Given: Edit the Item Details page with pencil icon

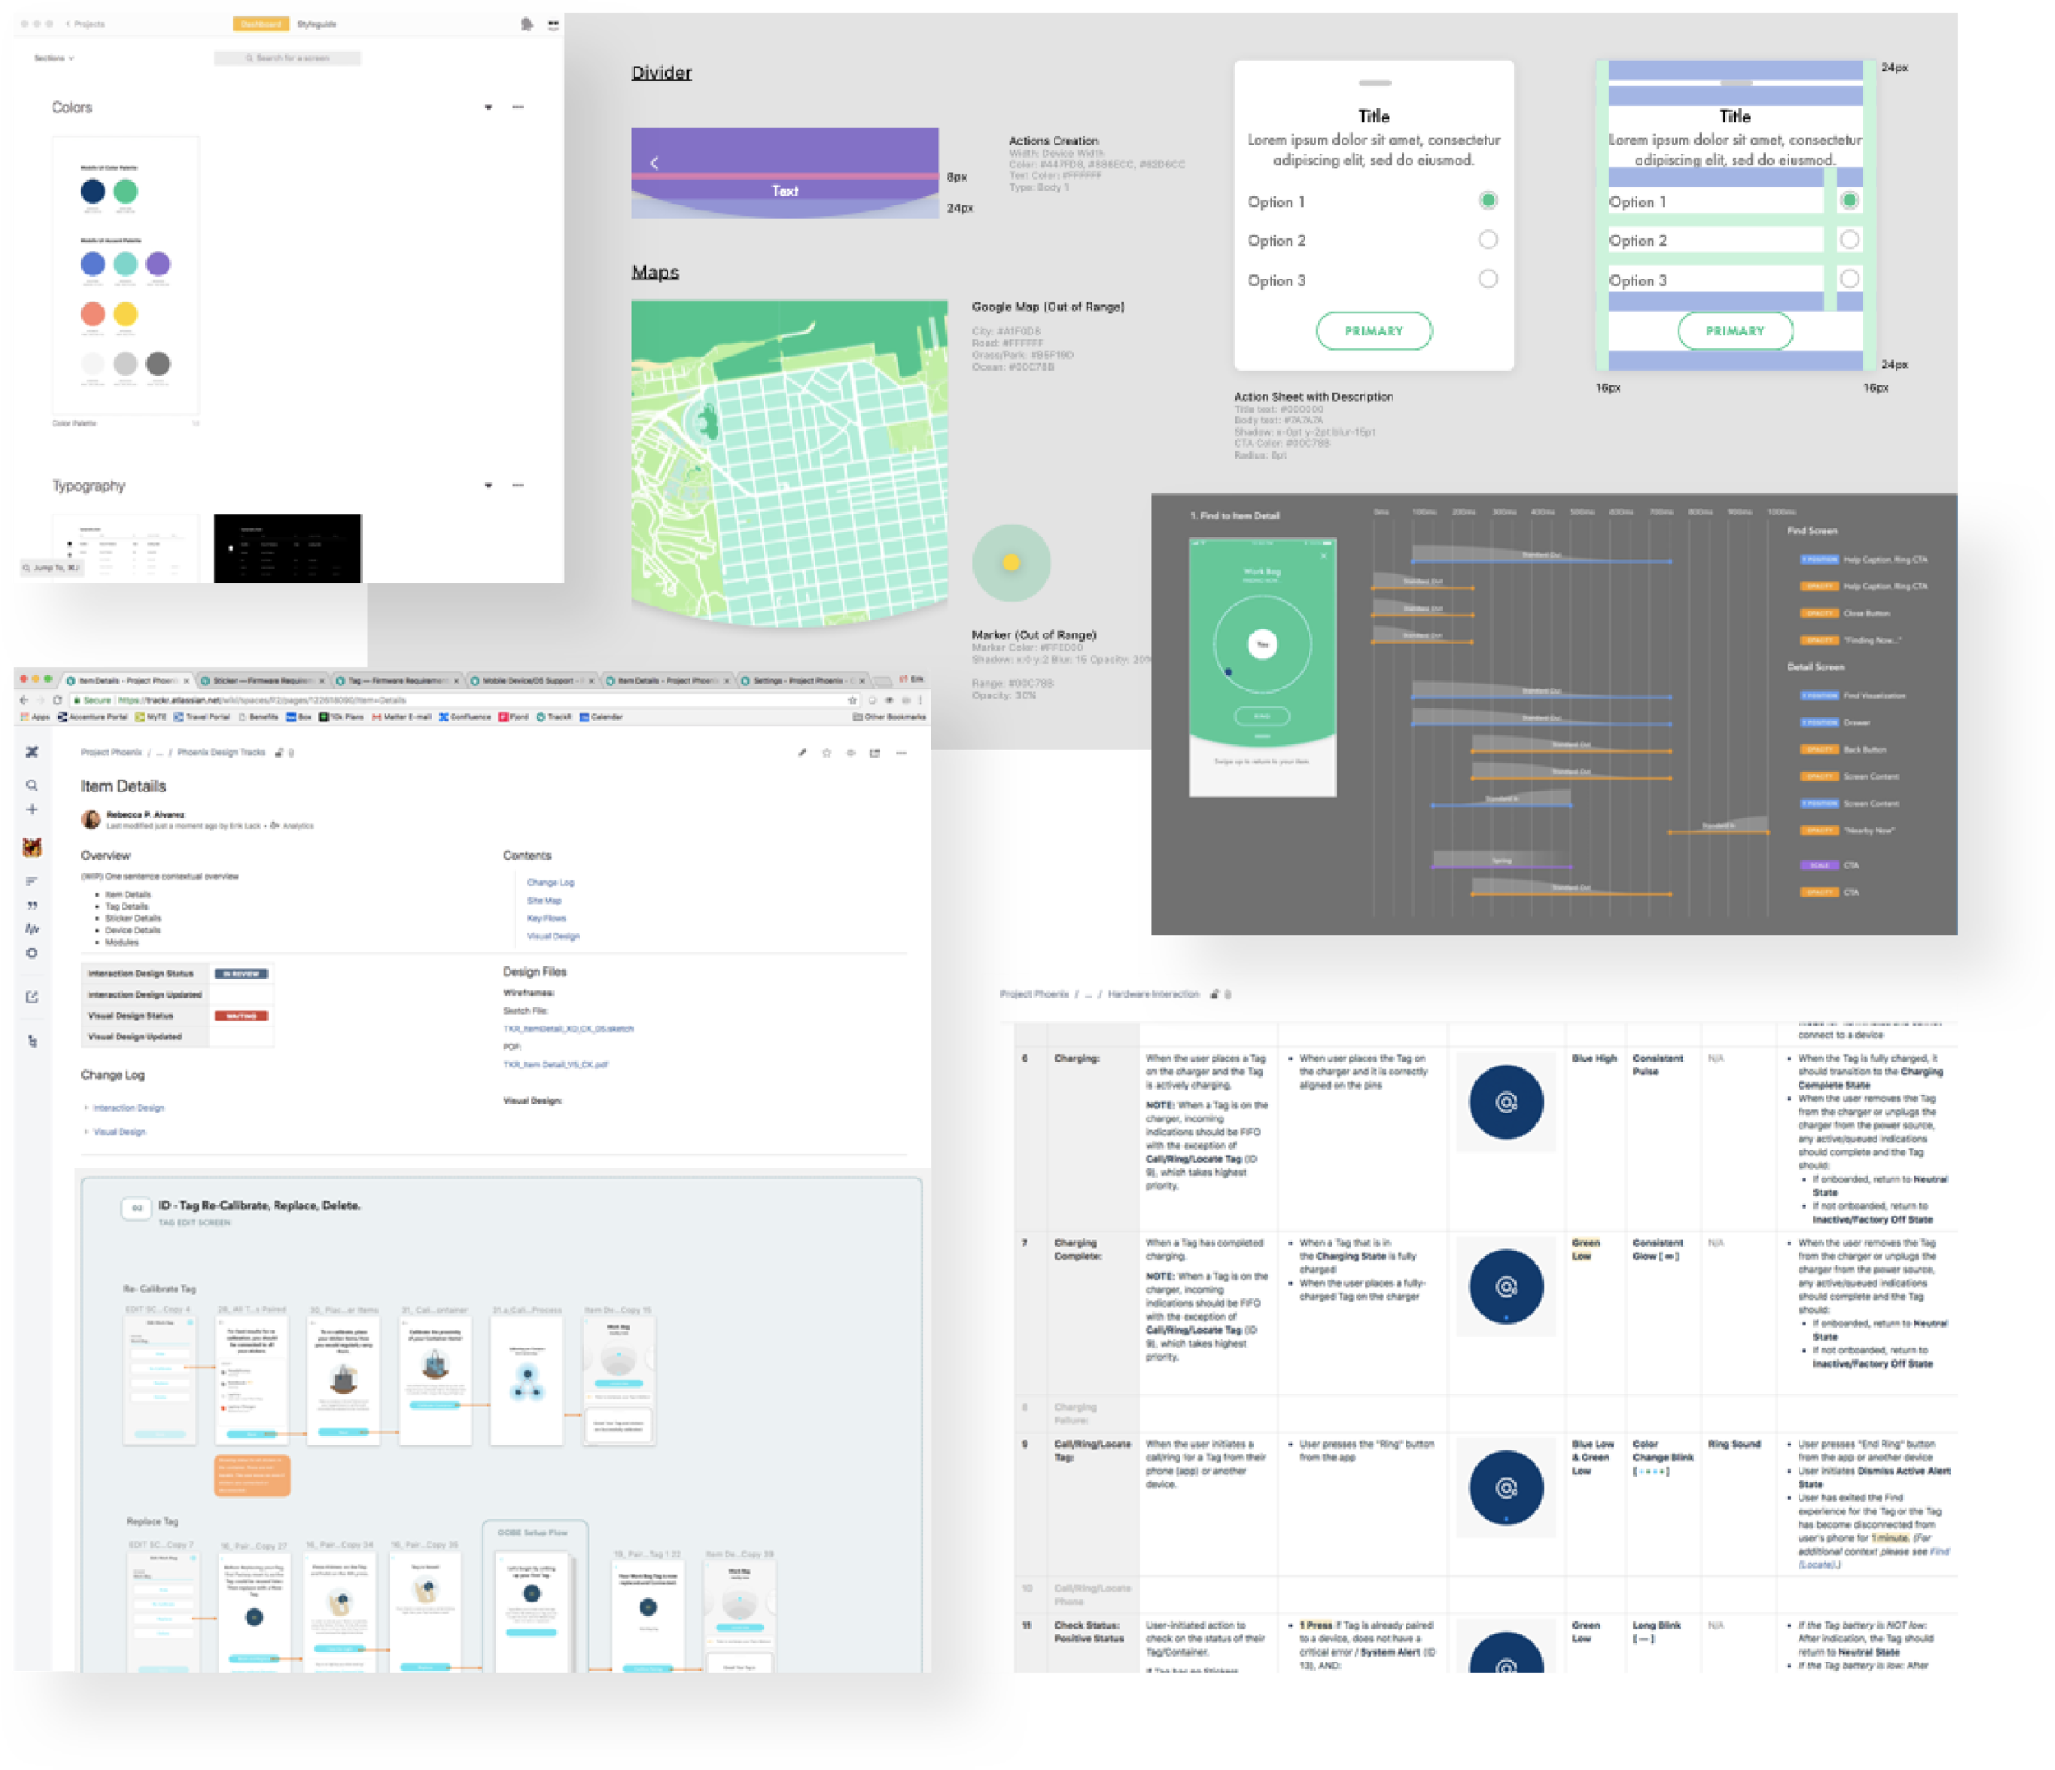Looking at the screenshot, I should tap(801, 753).
